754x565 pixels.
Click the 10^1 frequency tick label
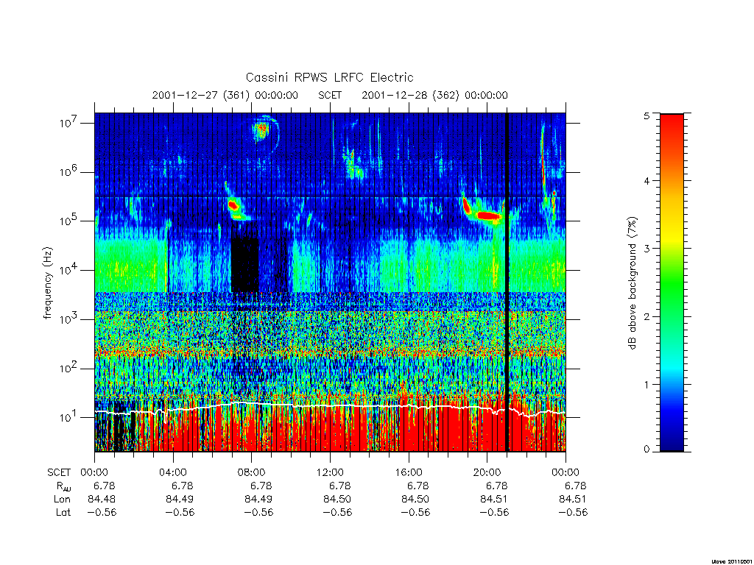69,417
